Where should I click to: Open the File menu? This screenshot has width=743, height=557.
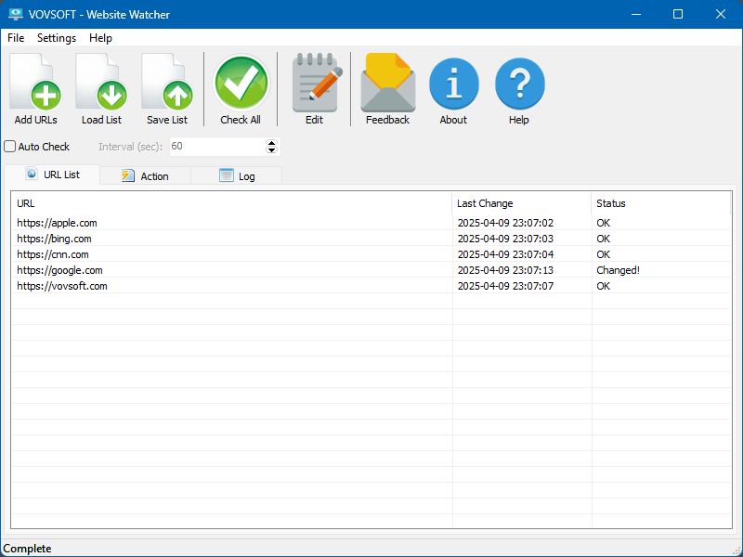pos(15,38)
